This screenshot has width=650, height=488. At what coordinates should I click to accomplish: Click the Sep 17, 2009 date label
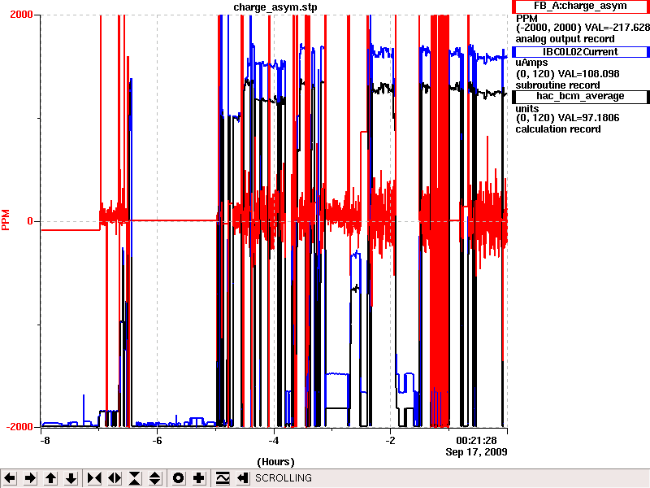pos(476,452)
